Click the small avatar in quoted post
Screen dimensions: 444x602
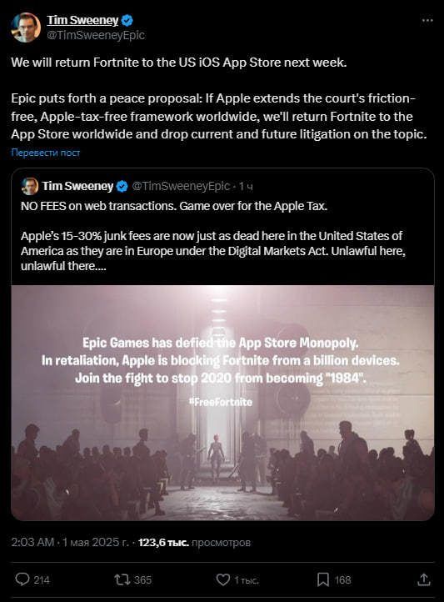[x=29, y=186]
